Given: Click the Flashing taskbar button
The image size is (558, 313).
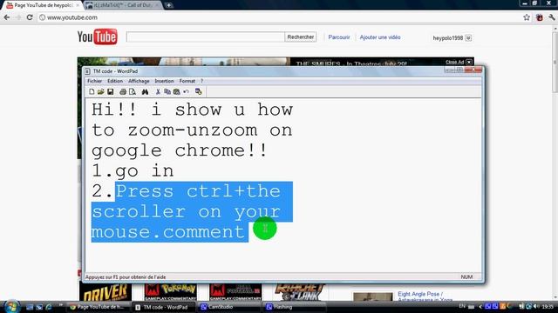Looking at the screenshot, I should click(294, 307).
